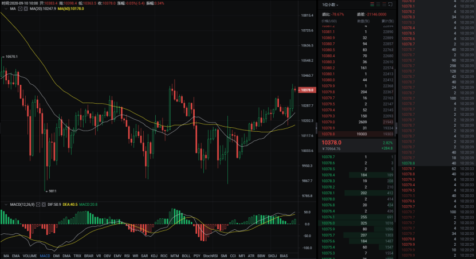Click the order book expand window icon
476x259 pixels.
click(x=391, y=5)
